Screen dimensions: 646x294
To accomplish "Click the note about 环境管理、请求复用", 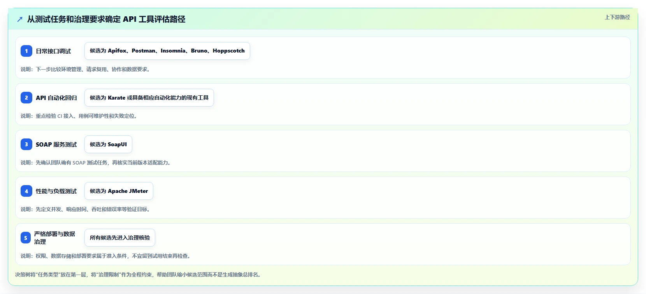I will click(86, 69).
